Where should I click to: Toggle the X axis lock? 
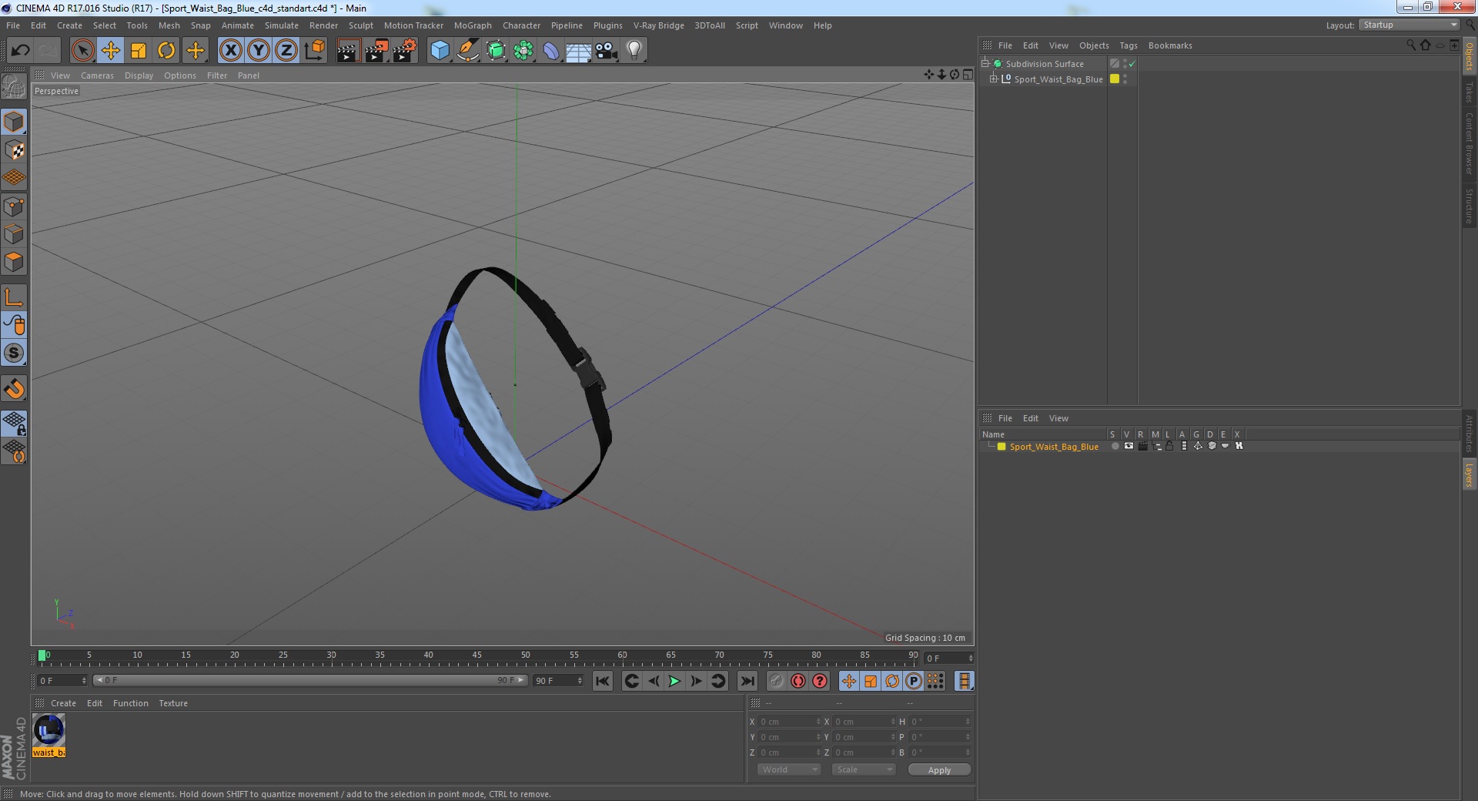pos(230,51)
